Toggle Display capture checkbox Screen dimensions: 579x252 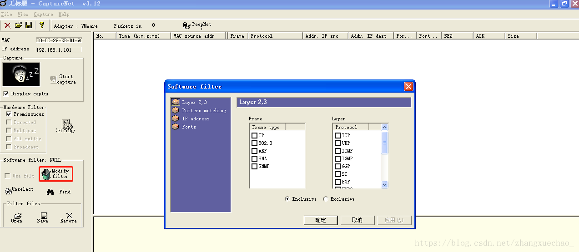(x=6, y=94)
